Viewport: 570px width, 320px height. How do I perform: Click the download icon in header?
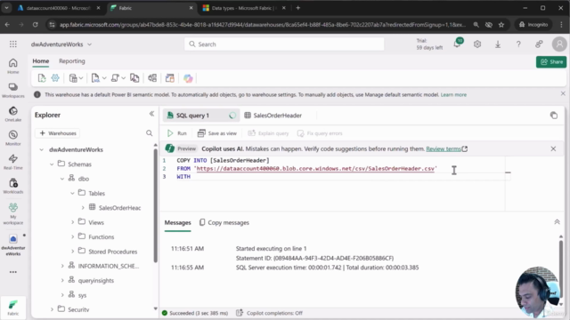coord(498,44)
